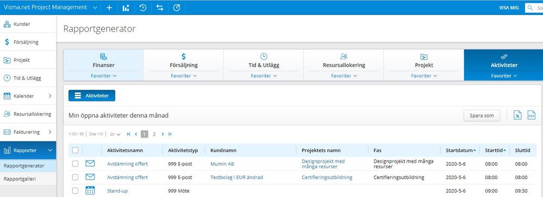543x197 pixels.
Task: Check the Mumin AB row checkbox
Action: [75, 164]
